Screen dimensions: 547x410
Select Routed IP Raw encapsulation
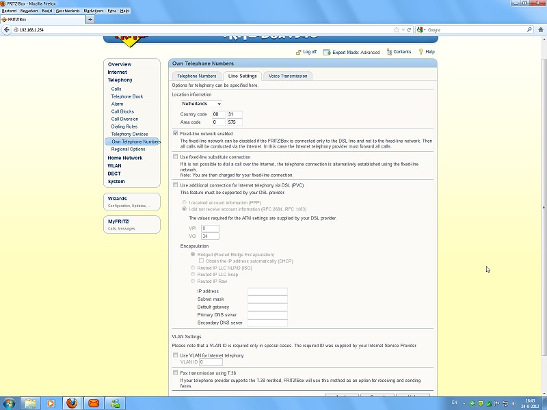click(x=193, y=281)
